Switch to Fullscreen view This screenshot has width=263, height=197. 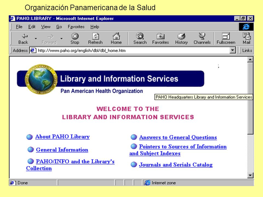(x=226, y=39)
